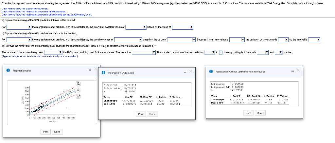Select SE(Coeff) value 9.434413
Image resolution: width=335 pixels, height=143 pixels.
coord(254,99)
